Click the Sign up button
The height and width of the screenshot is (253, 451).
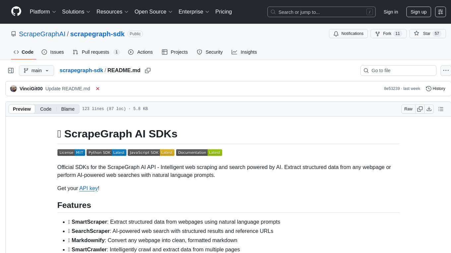(419, 12)
